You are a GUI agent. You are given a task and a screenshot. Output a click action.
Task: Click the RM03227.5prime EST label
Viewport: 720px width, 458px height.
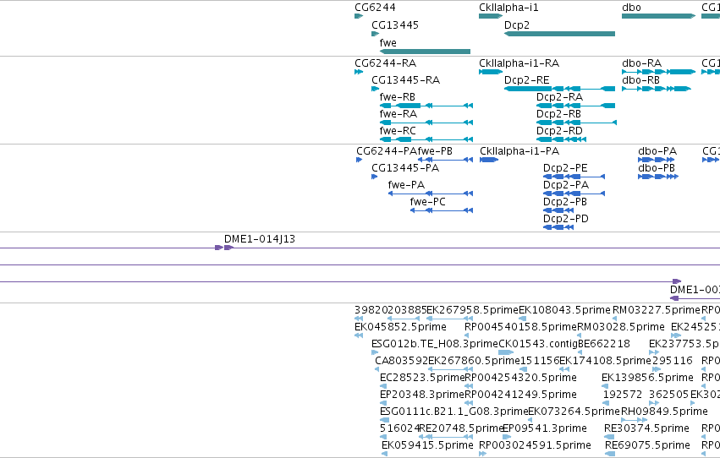coord(657,310)
